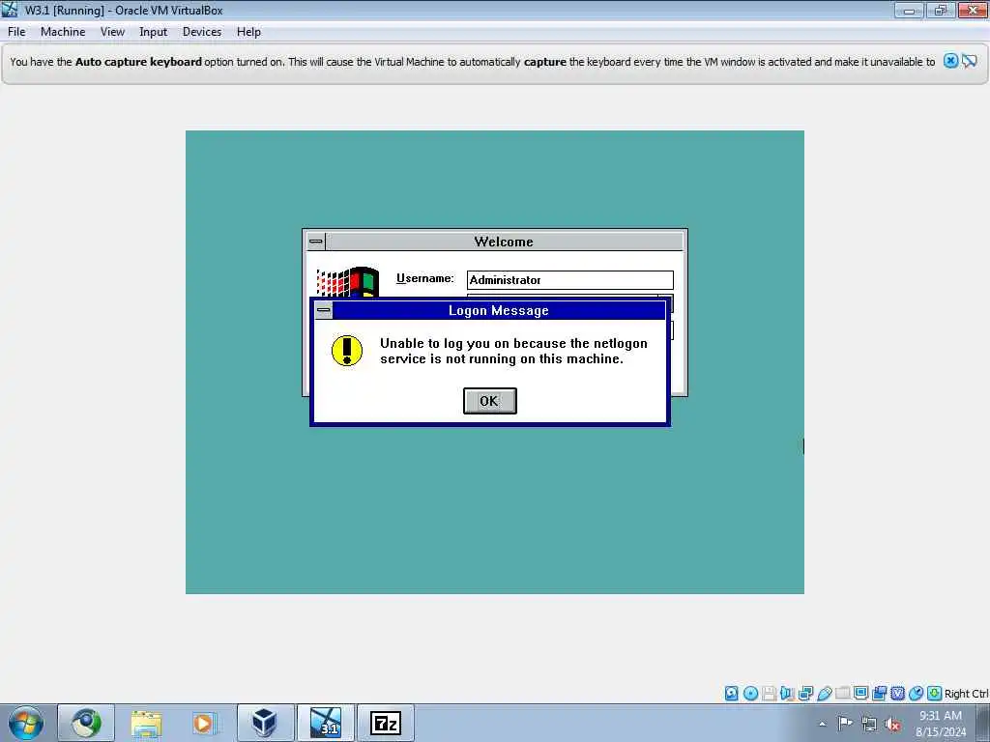
Task: Click the muted volume tray icon
Action: 892,725
